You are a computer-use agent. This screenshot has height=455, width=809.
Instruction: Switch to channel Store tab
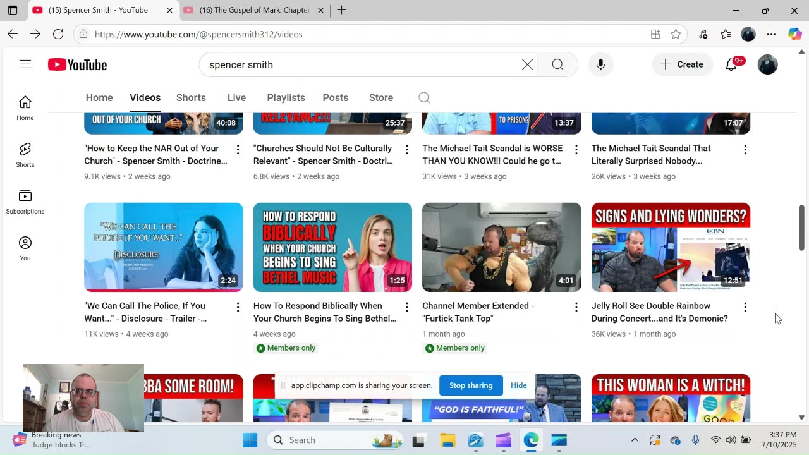tap(381, 97)
